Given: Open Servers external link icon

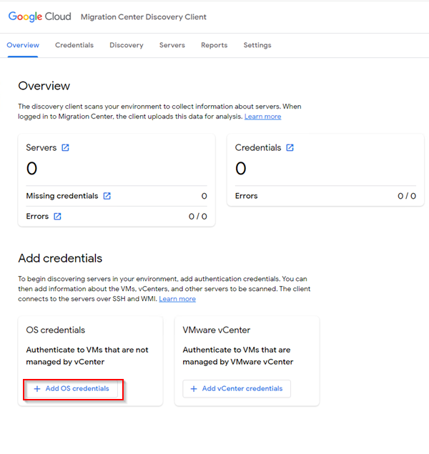Looking at the screenshot, I should tap(65, 148).
